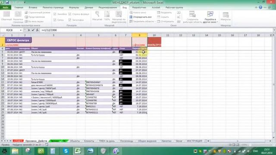Expand the formula bar
This screenshot has width=276, height=155.
[274, 30]
